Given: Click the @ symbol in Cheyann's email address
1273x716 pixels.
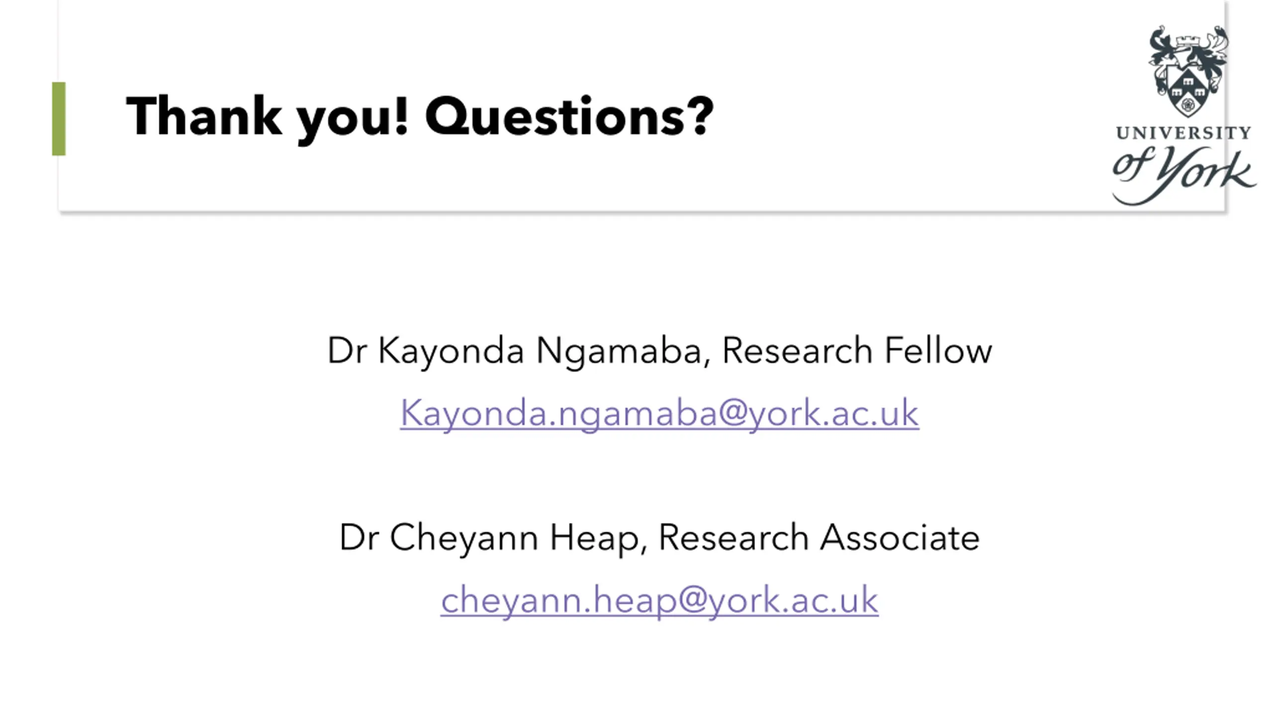Looking at the screenshot, I should pyautogui.click(x=693, y=600).
